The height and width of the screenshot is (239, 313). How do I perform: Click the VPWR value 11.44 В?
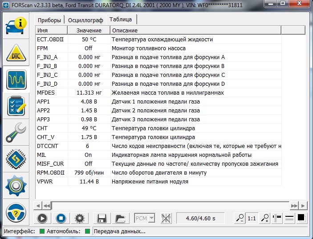(x=89, y=182)
